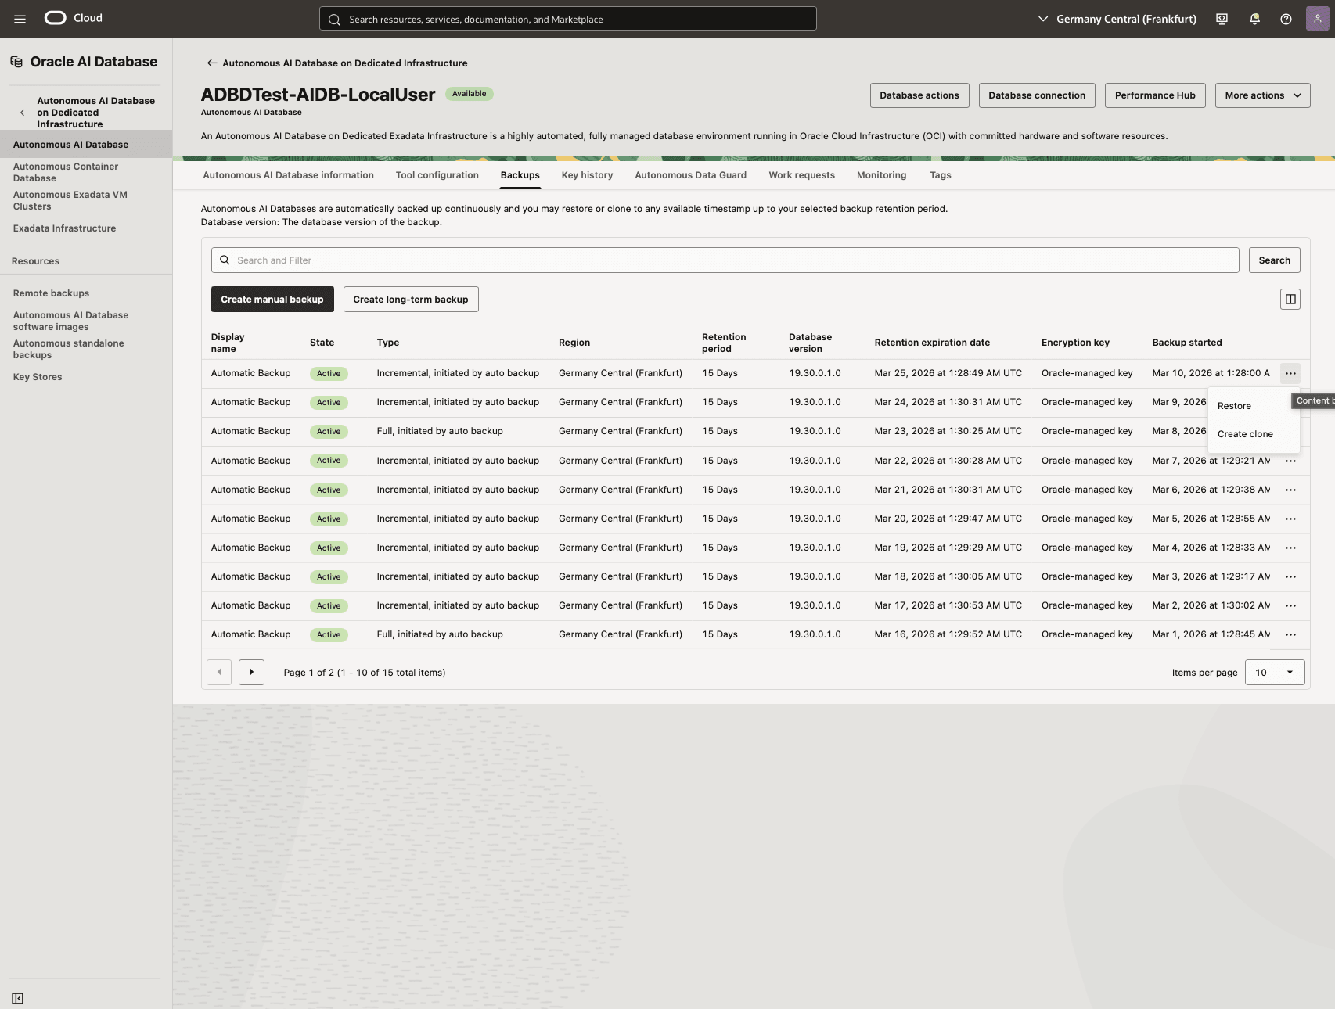Collapse the sidebar using the bottom-left panel icon

point(18,998)
